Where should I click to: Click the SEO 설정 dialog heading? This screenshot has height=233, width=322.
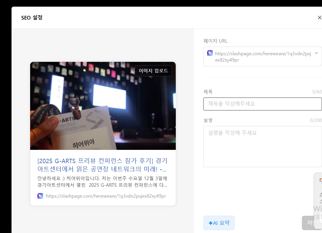(x=32, y=18)
